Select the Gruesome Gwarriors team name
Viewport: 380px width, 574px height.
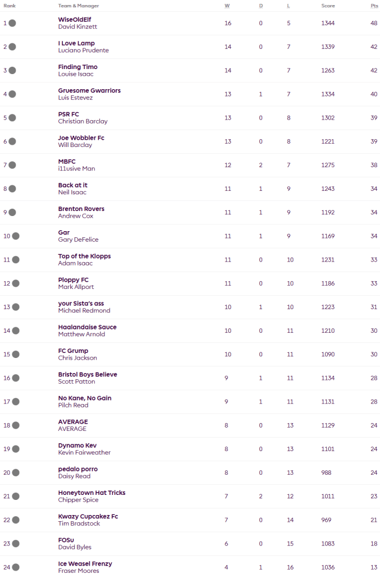(89, 90)
